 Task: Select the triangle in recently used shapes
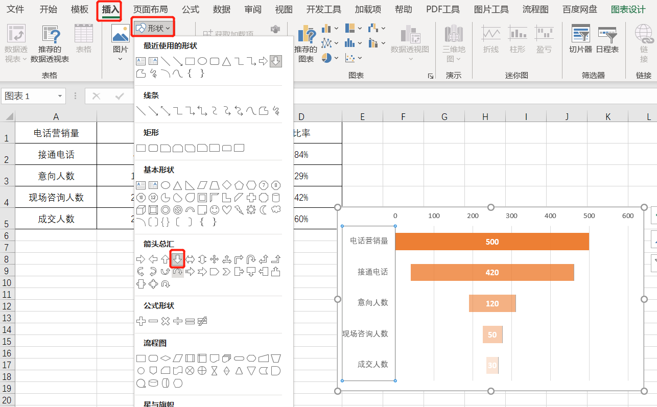pyautogui.click(x=227, y=61)
